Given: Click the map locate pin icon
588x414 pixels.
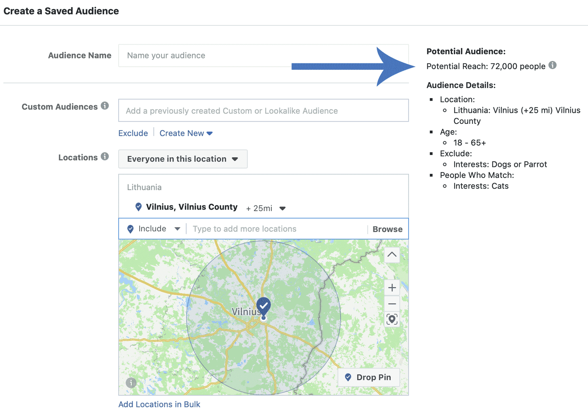Looking at the screenshot, I should tap(392, 319).
